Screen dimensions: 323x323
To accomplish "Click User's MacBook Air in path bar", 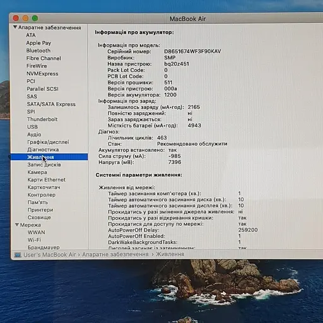I will 50,255.
